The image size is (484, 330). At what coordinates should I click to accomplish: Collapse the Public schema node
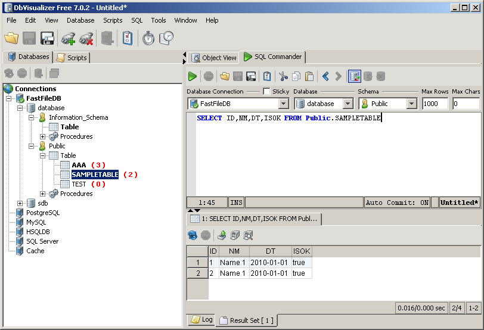tap(31, 146)
